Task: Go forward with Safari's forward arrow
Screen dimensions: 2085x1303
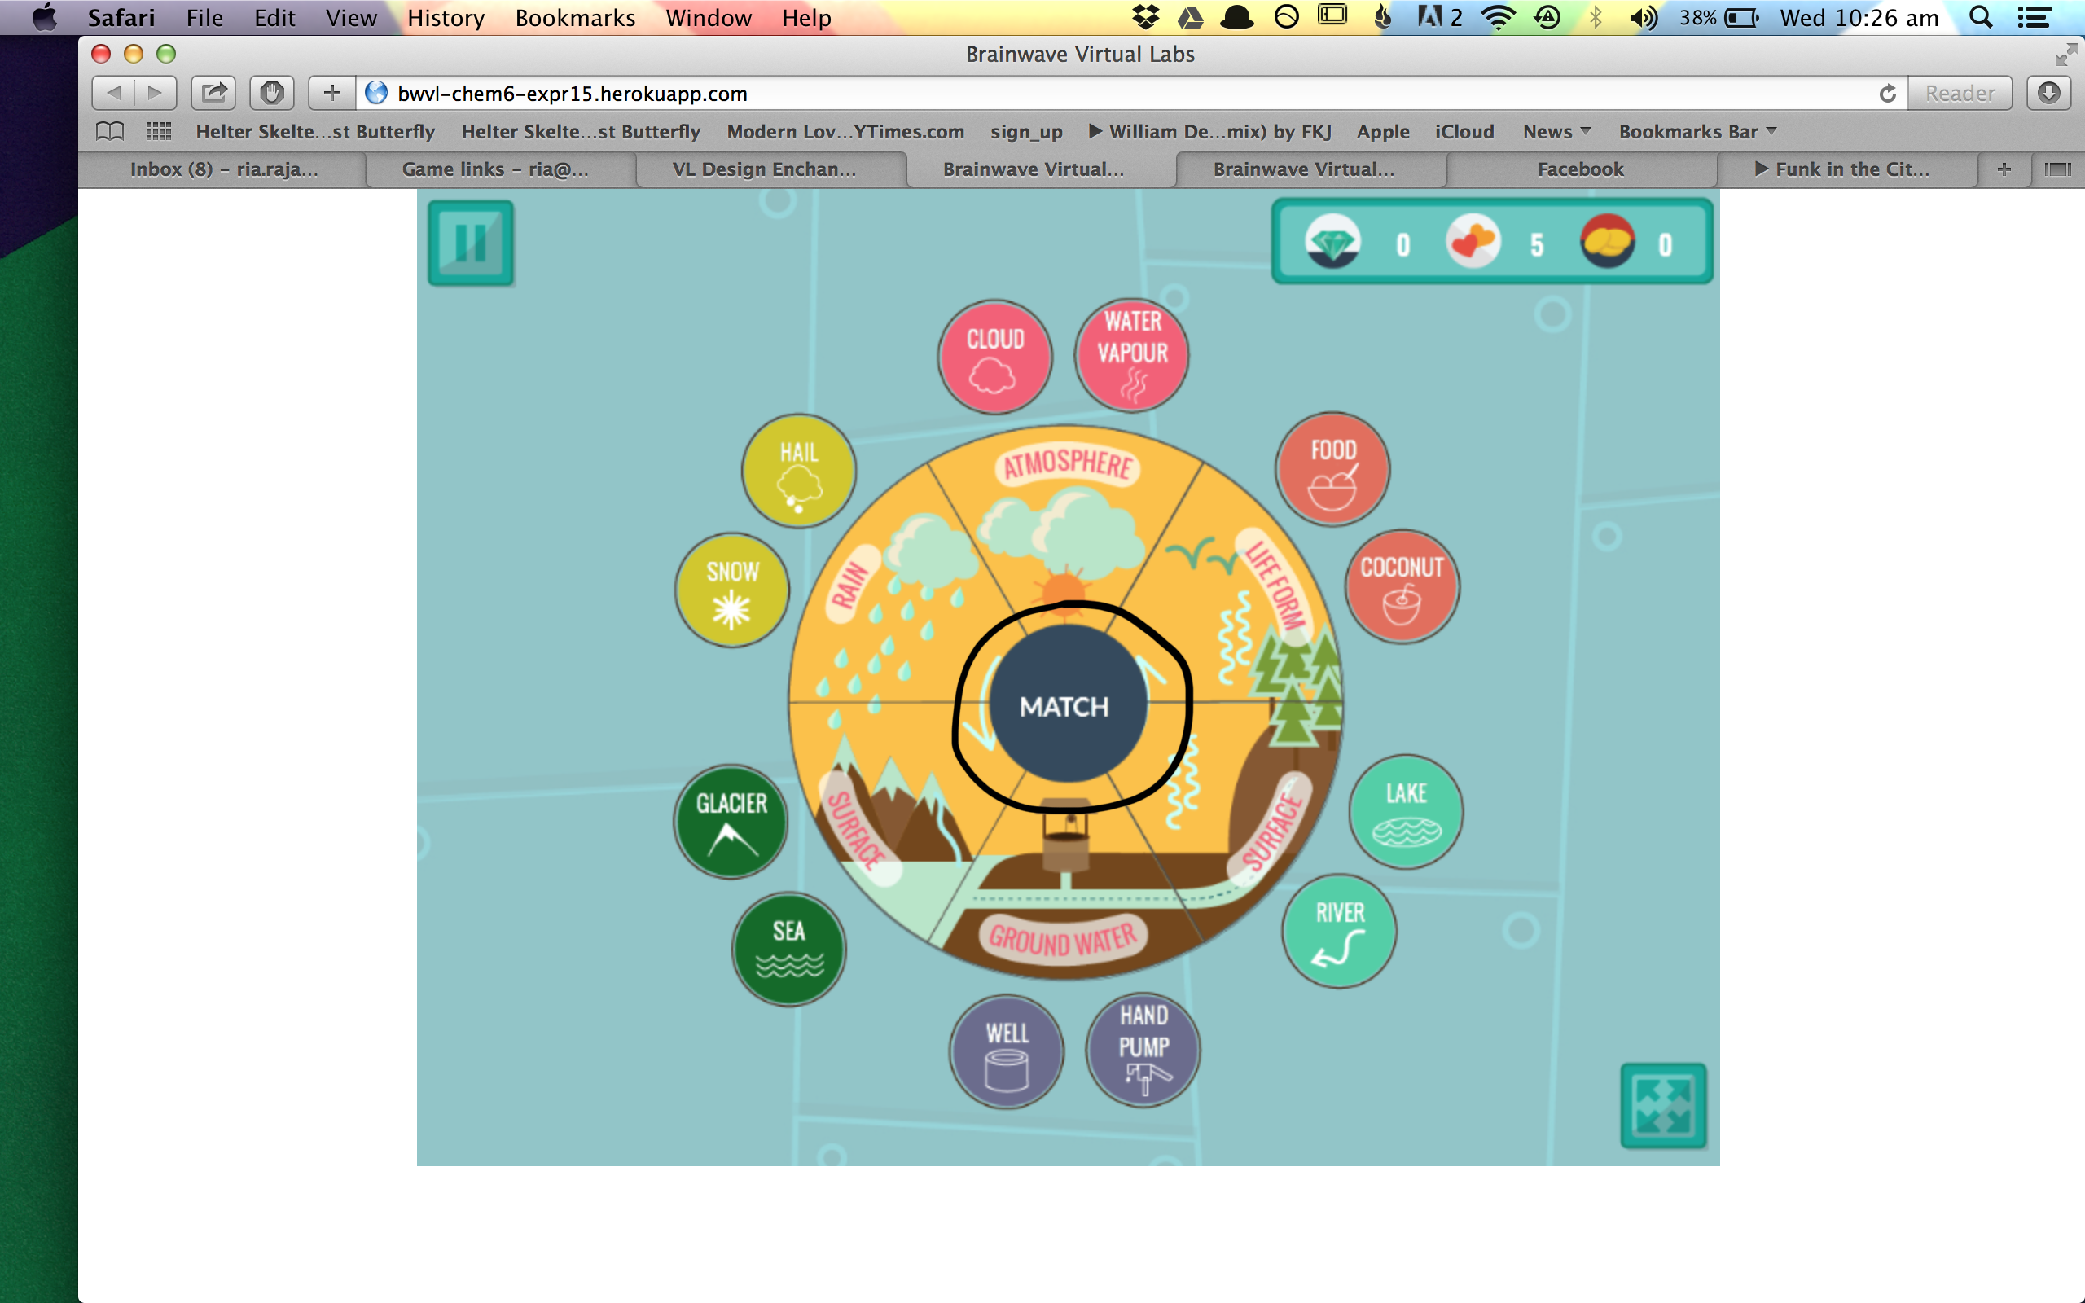Action: (x=155, y=93)
